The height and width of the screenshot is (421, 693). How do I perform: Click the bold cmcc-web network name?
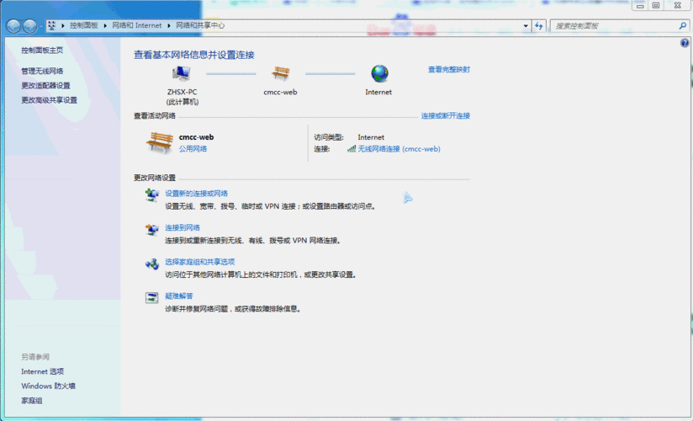coord(196,137)
